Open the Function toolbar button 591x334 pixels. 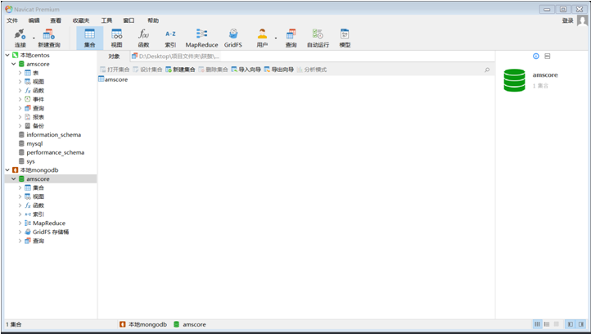pyautogui.click(x=143, y=38)
